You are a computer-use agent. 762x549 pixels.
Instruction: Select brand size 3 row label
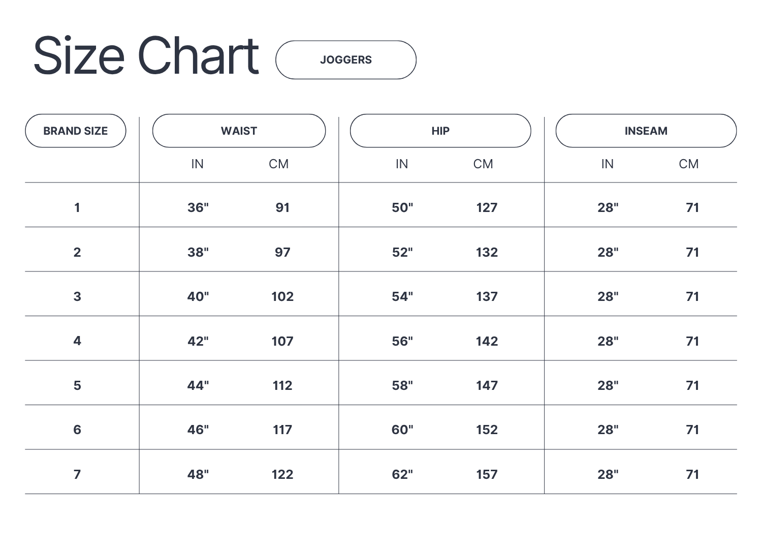(77, 296)
